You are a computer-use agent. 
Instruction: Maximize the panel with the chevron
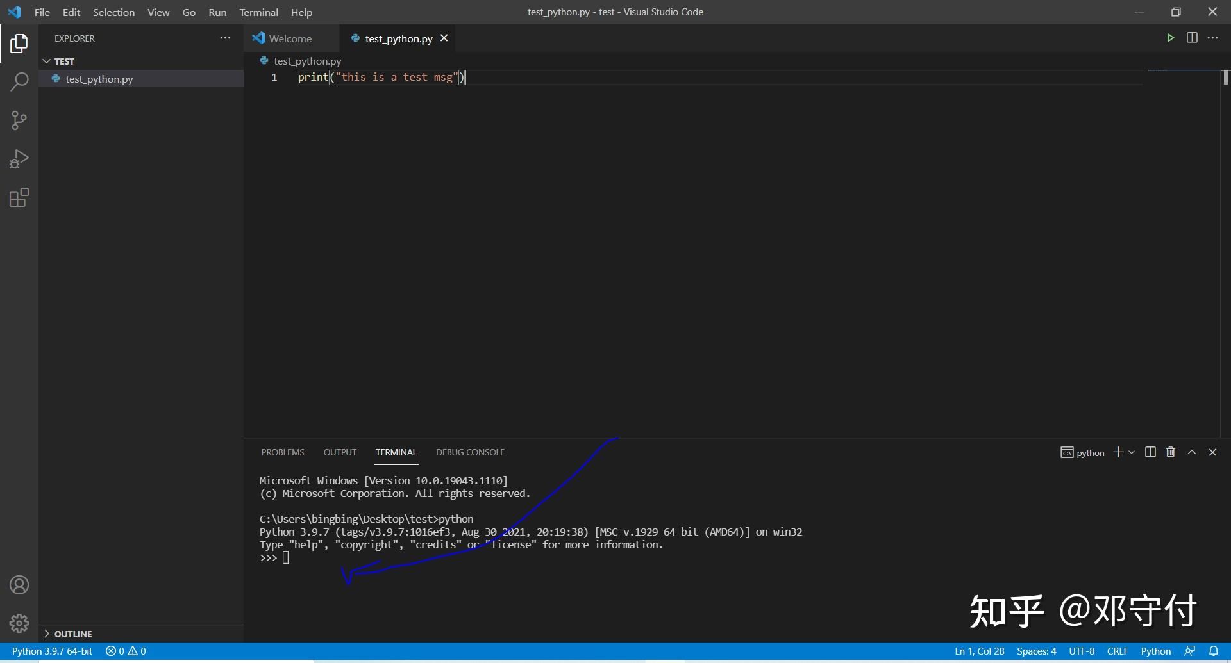(1191, 452)
